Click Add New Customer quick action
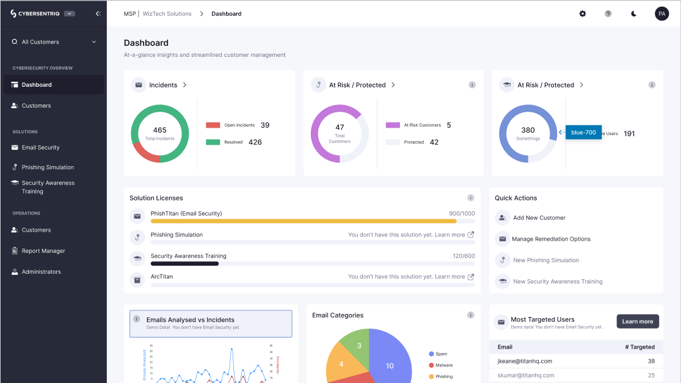Image resolution: width=681 pixels, height=383 pixels. click(539, 217)
